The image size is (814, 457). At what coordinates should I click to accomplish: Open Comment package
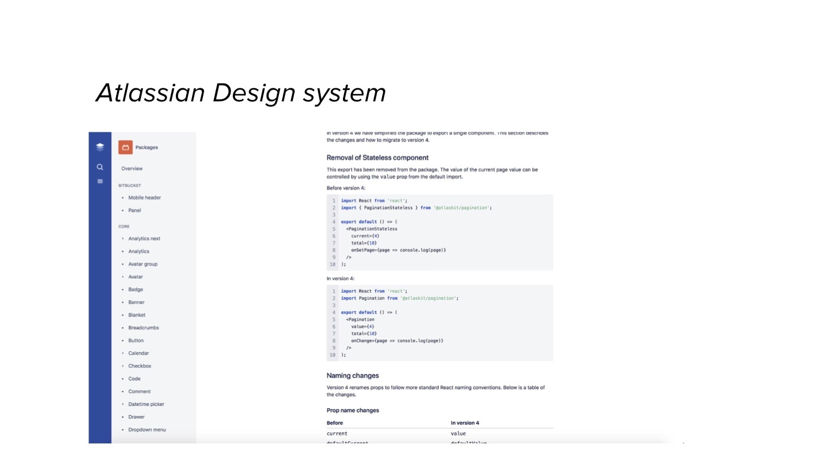coord(139,391)
